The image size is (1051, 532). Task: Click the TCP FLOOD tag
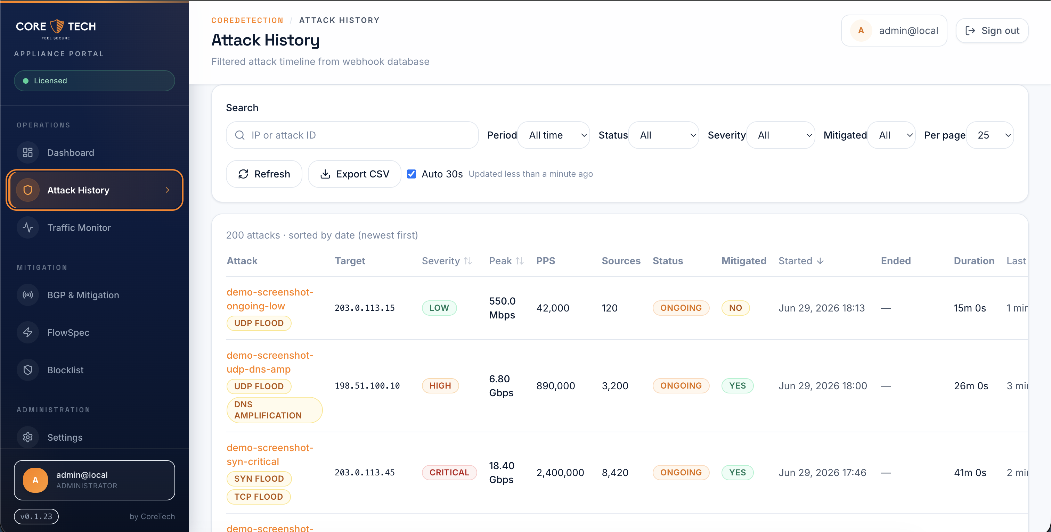click(x=258, y=497)
